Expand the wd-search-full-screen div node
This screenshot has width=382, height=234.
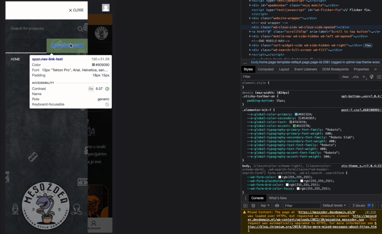pyautogui.click(x=250, y=50)
